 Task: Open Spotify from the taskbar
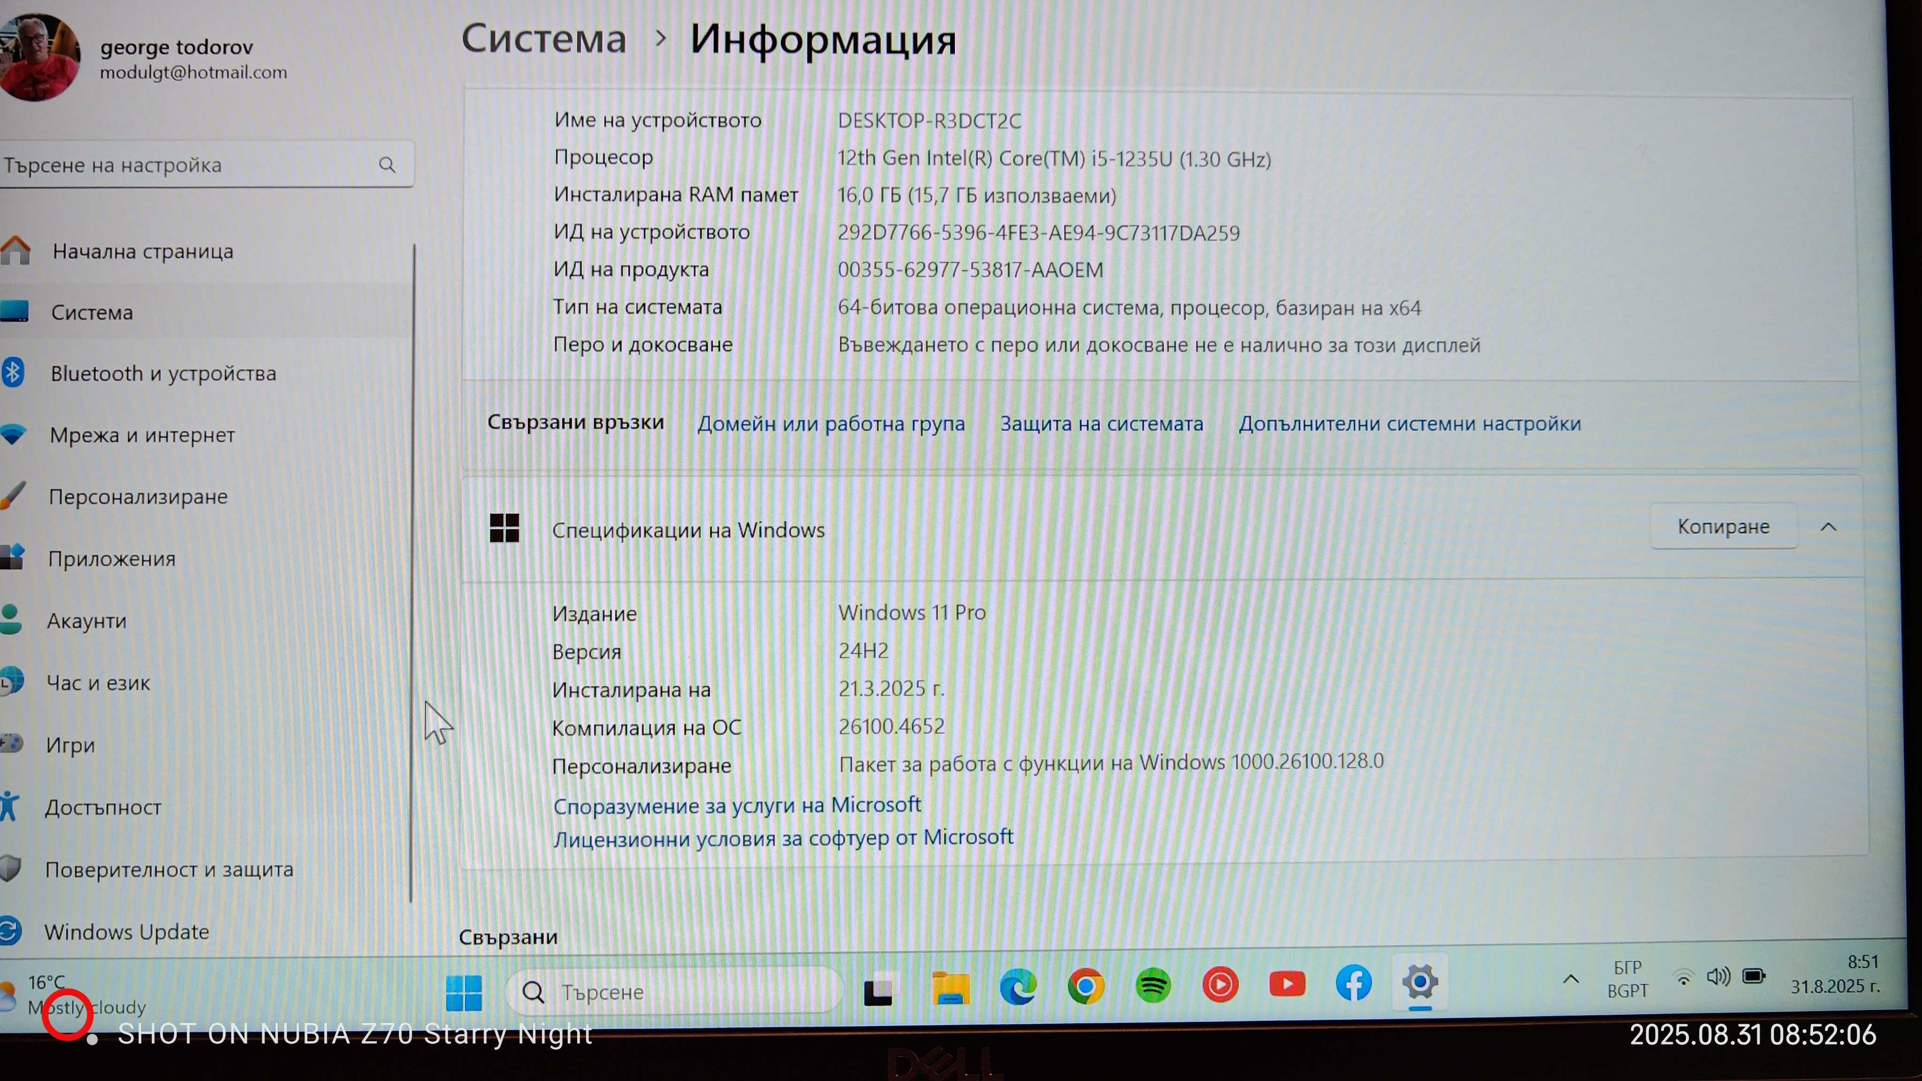pos(1153,985)
